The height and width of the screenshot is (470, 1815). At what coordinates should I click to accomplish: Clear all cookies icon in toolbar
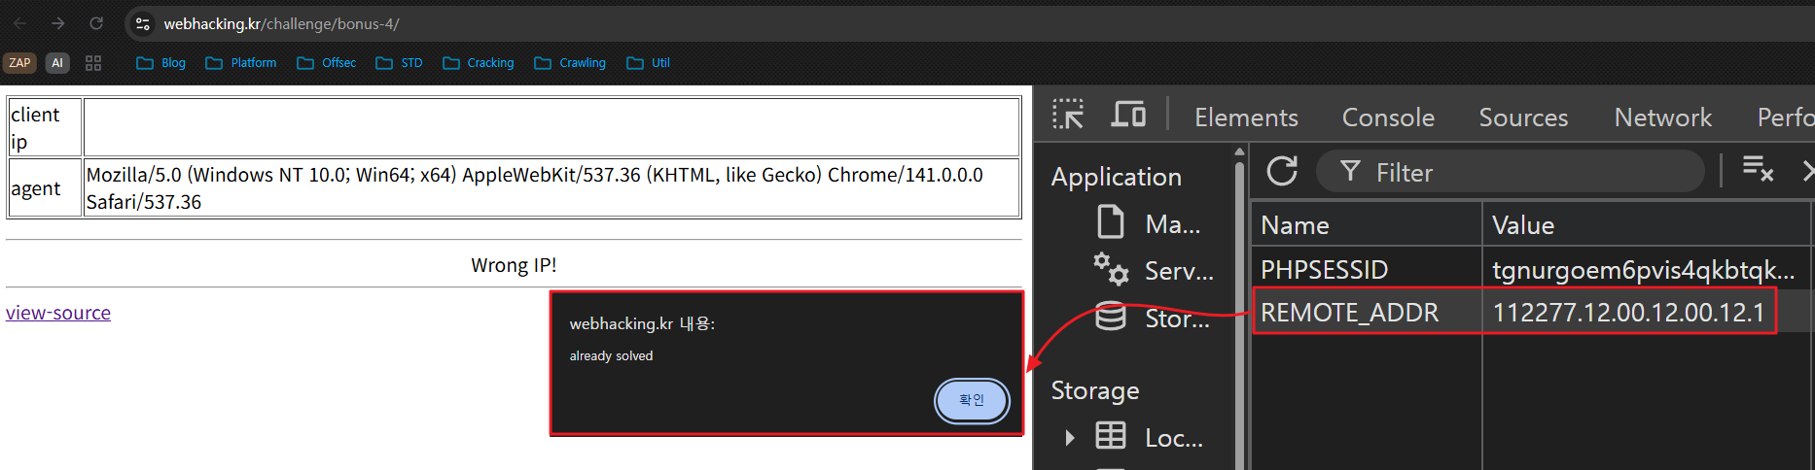(1757, 171)
